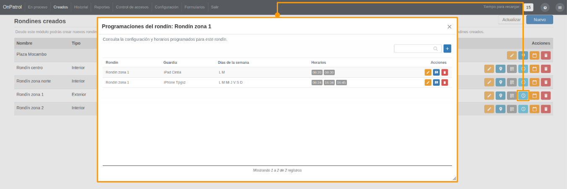Open the calendar for Plaza Mocambo
Viewport: 567px width, 189px height.
click(534, 55)
